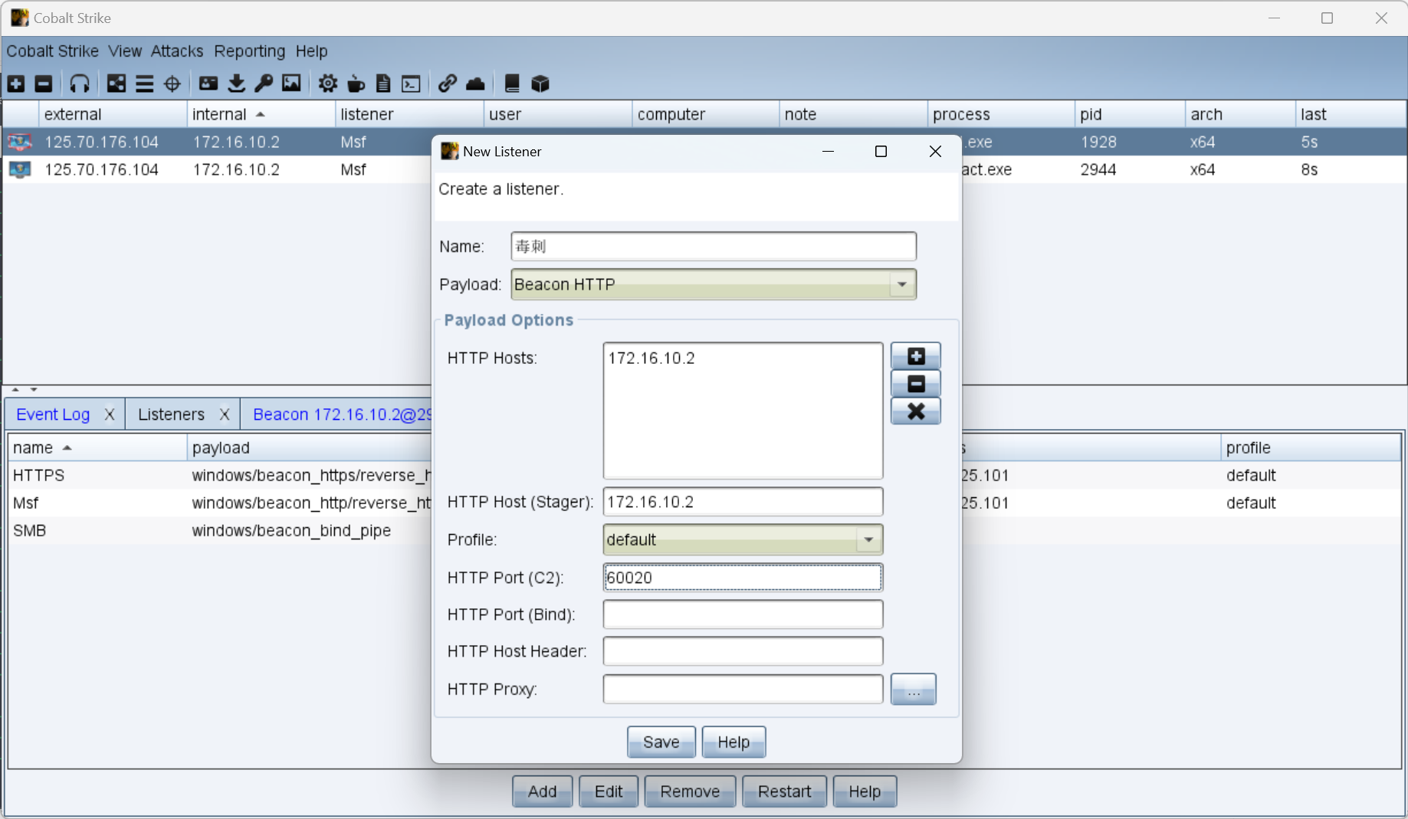Maximize the New Listener dialog
This screenshot has width=1408, height=819.
pos(881,152)
